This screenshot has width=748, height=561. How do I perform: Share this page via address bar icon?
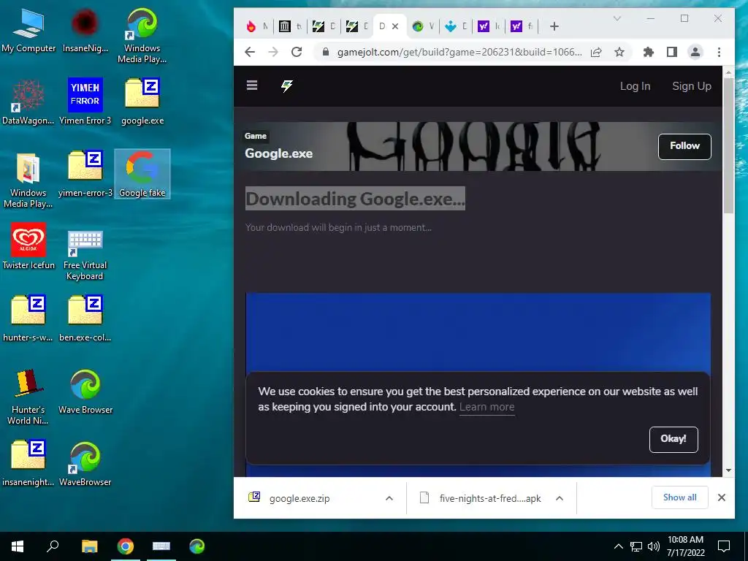(596, 52)
